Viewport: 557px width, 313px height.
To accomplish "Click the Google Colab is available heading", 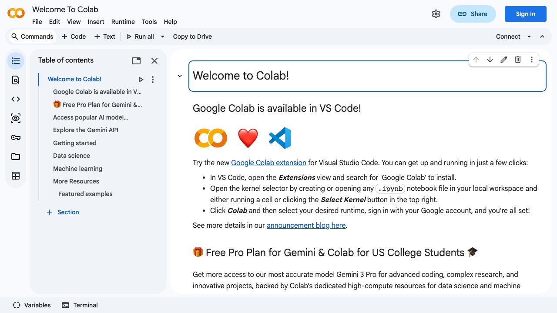I will point(277,108).
